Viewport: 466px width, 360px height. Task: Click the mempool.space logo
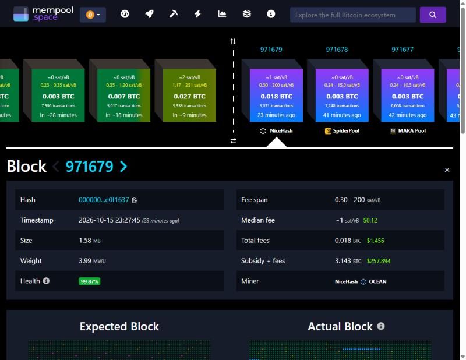(43, 14)
